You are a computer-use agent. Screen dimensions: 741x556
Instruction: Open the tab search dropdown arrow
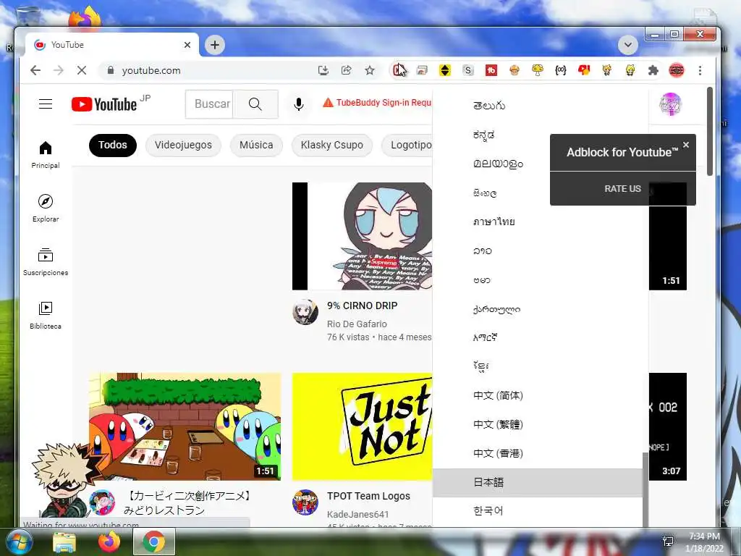[x=627, y=45]
